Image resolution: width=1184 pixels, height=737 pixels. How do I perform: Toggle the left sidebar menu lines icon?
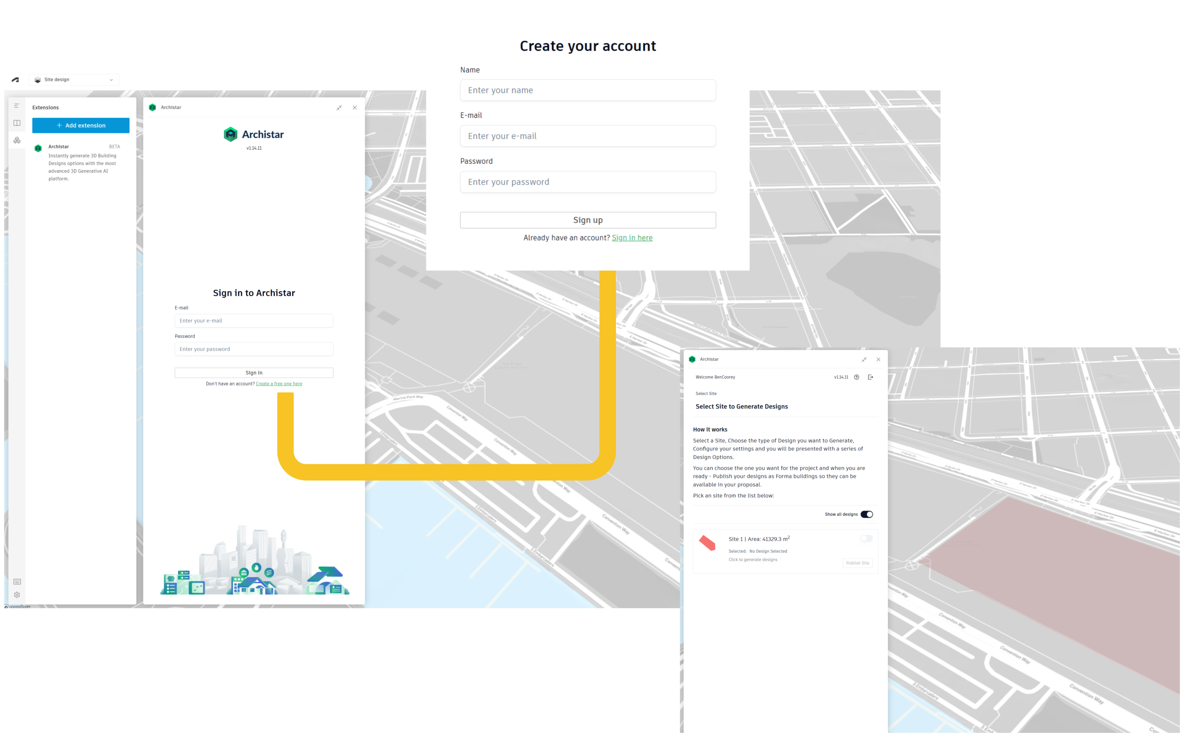pyautogui.click(x=17, y=106)
